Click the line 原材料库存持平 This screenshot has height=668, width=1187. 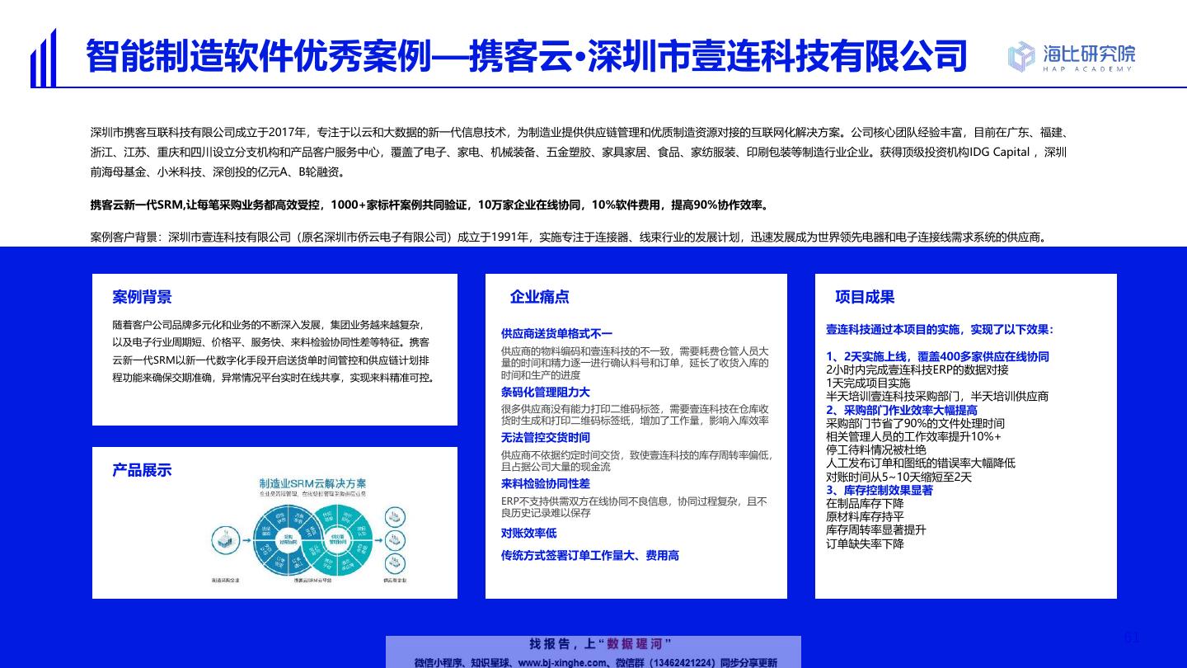tap(865, 516)
